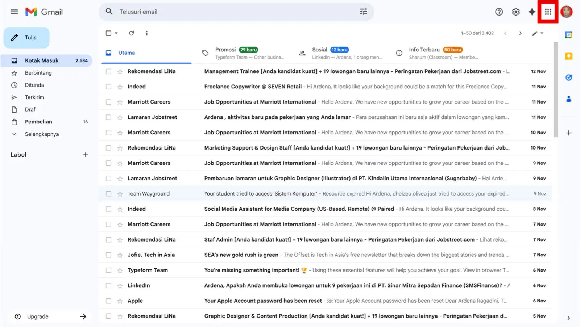Check the Ardena aktivitas baru email
This screenshot has width=580, height=327.
click(108, 117)
